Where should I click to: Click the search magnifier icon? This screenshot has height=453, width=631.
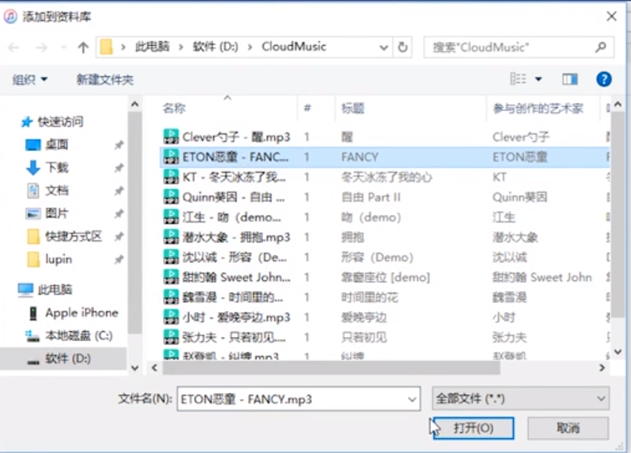pyautogui.click(x=601, y=47)
